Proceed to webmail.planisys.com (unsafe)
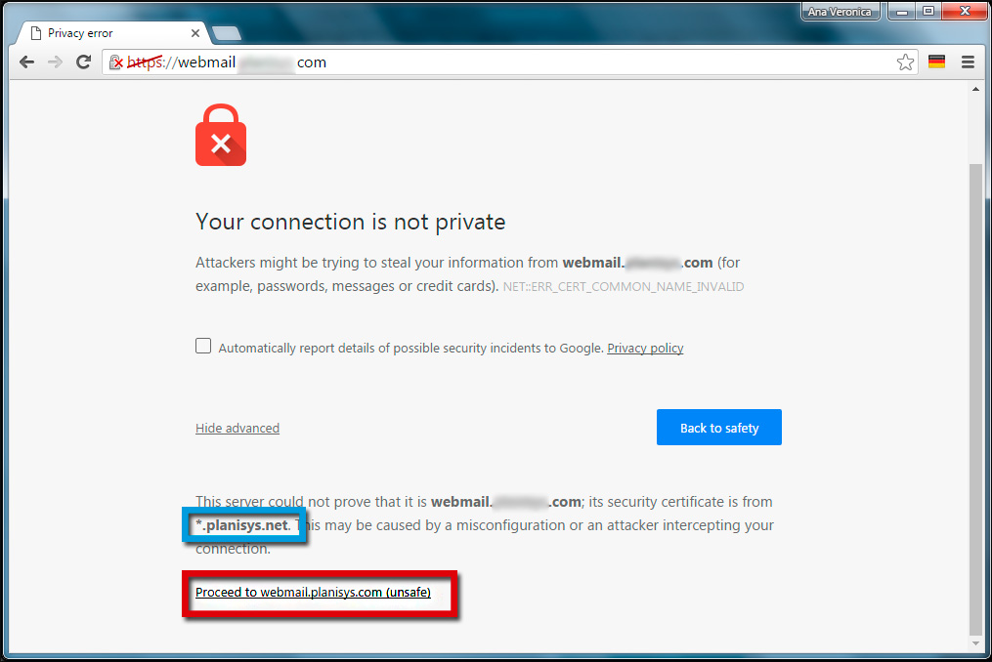Image resolution: width=992 pixels, height=662 pixels. 313,593
